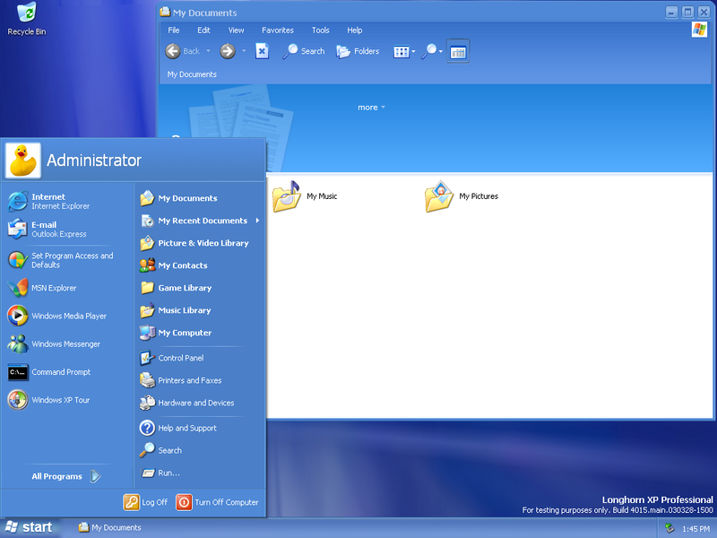The image size is (717, 538).
Task: Open the Views dropdown in the toolbar
Action: (404, 52)
